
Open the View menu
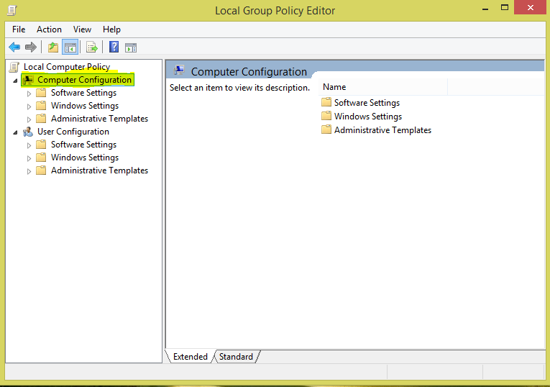(x=82, y=29)
